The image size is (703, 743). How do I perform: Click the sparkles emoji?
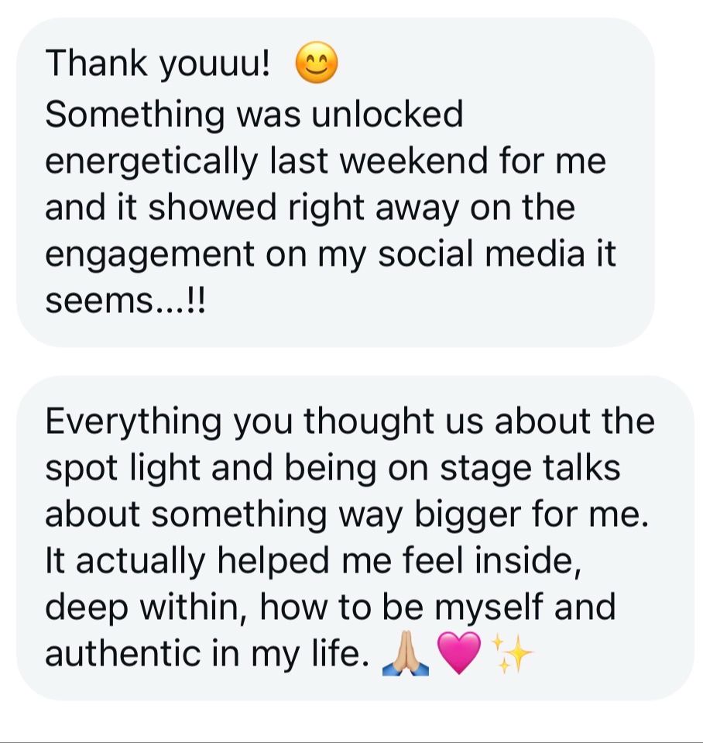[x=513, y=655]
